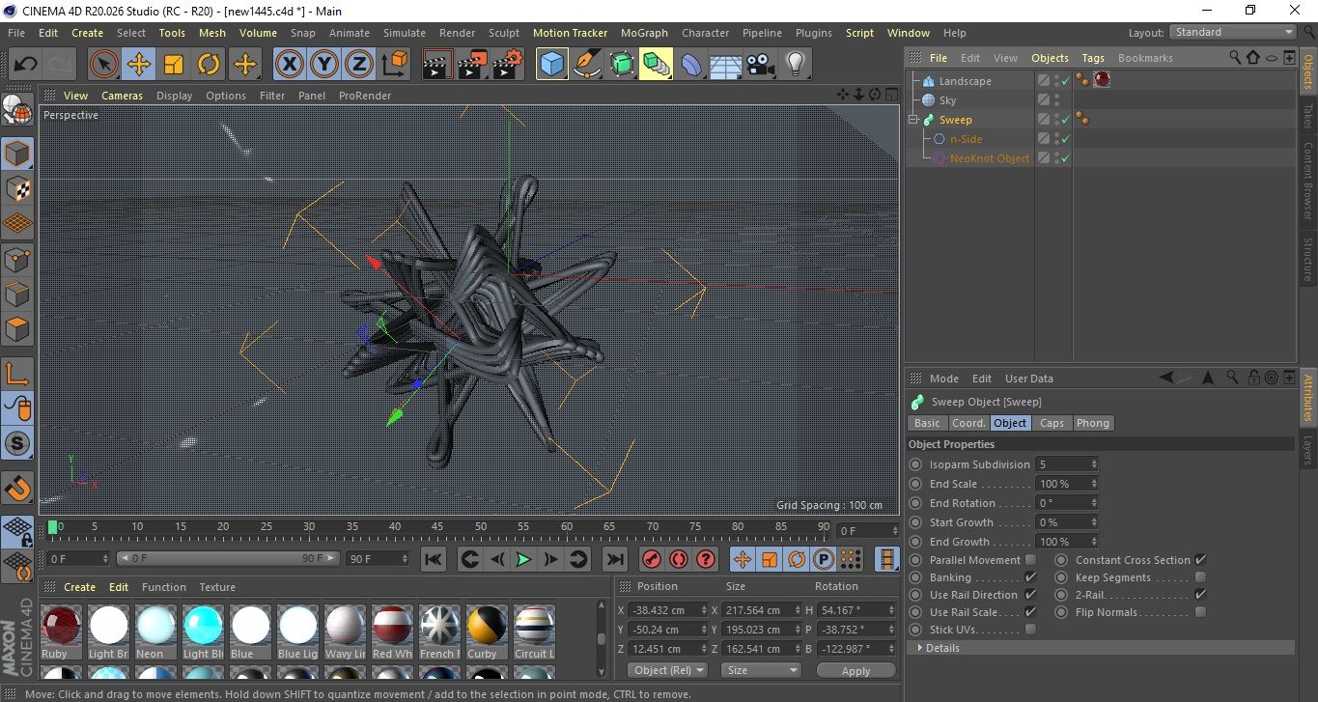Add a Cube primitive object
The width and height of the screenshot is (1318, 702).
click(x=551, y=65)
